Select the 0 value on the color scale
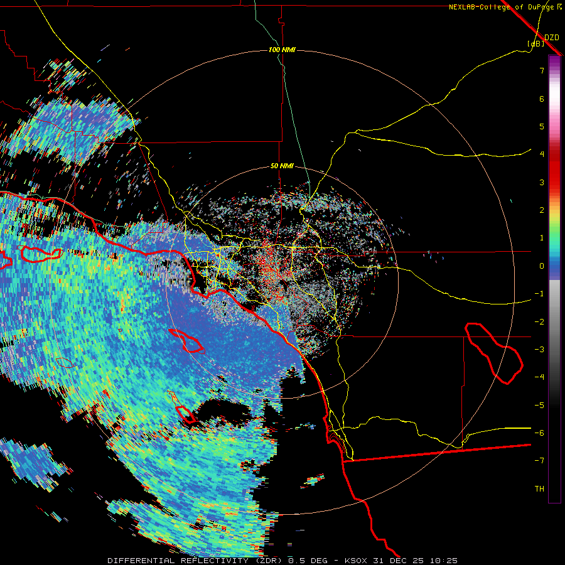This screenshot has width=565, height=565. pos(542,266)
